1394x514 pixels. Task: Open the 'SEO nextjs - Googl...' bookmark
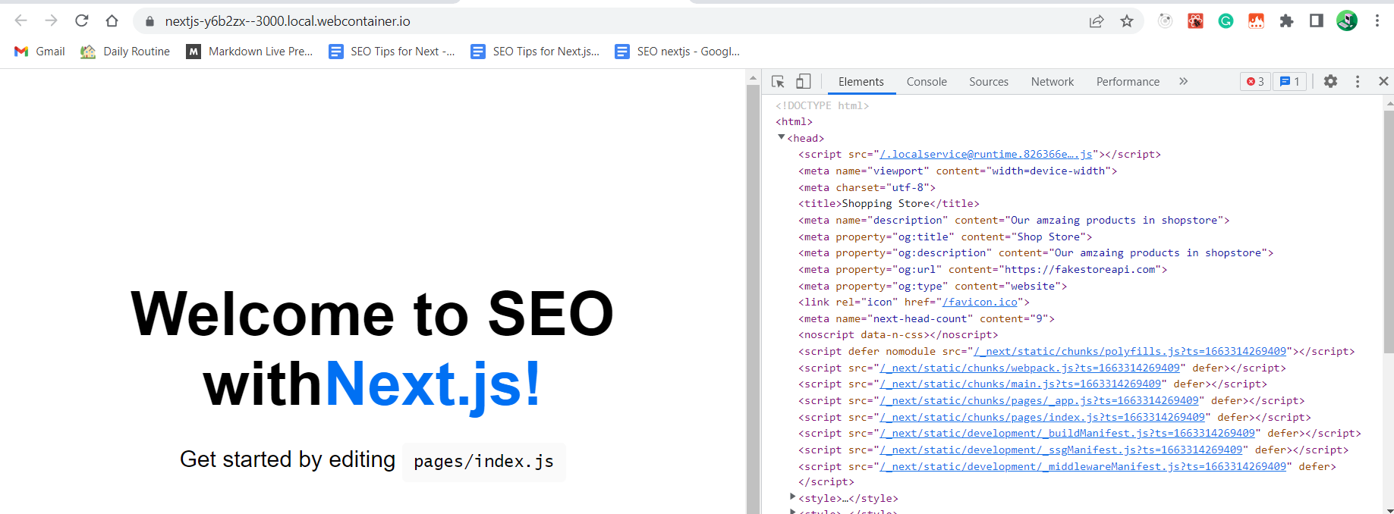[x=678, y=52]
